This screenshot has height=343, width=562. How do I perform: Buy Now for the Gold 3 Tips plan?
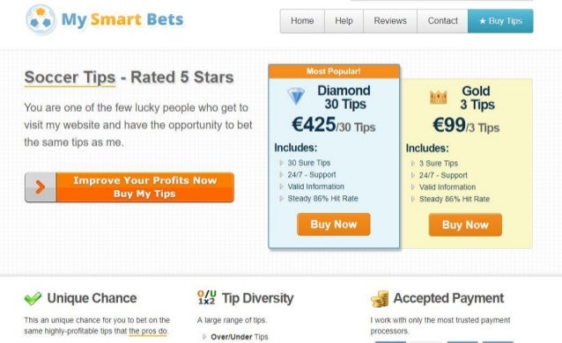pyautogui.click(x=465, y=225)
